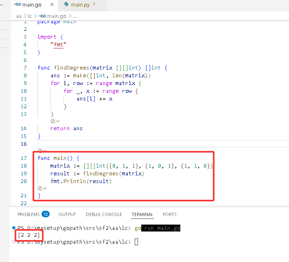
Task: Click 'range matrix' on line 9
Action: (116, 83)
